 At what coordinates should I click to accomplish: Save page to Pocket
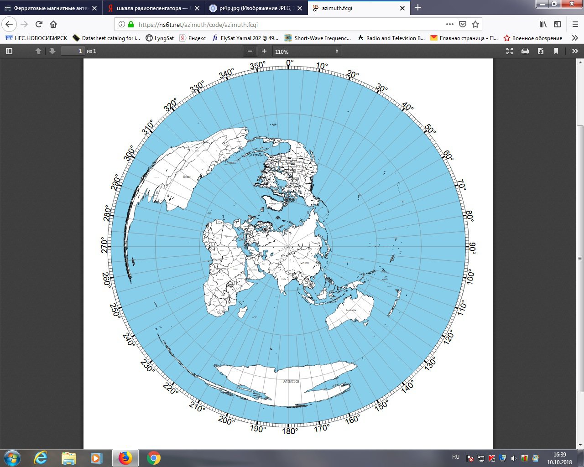point(463,25)
